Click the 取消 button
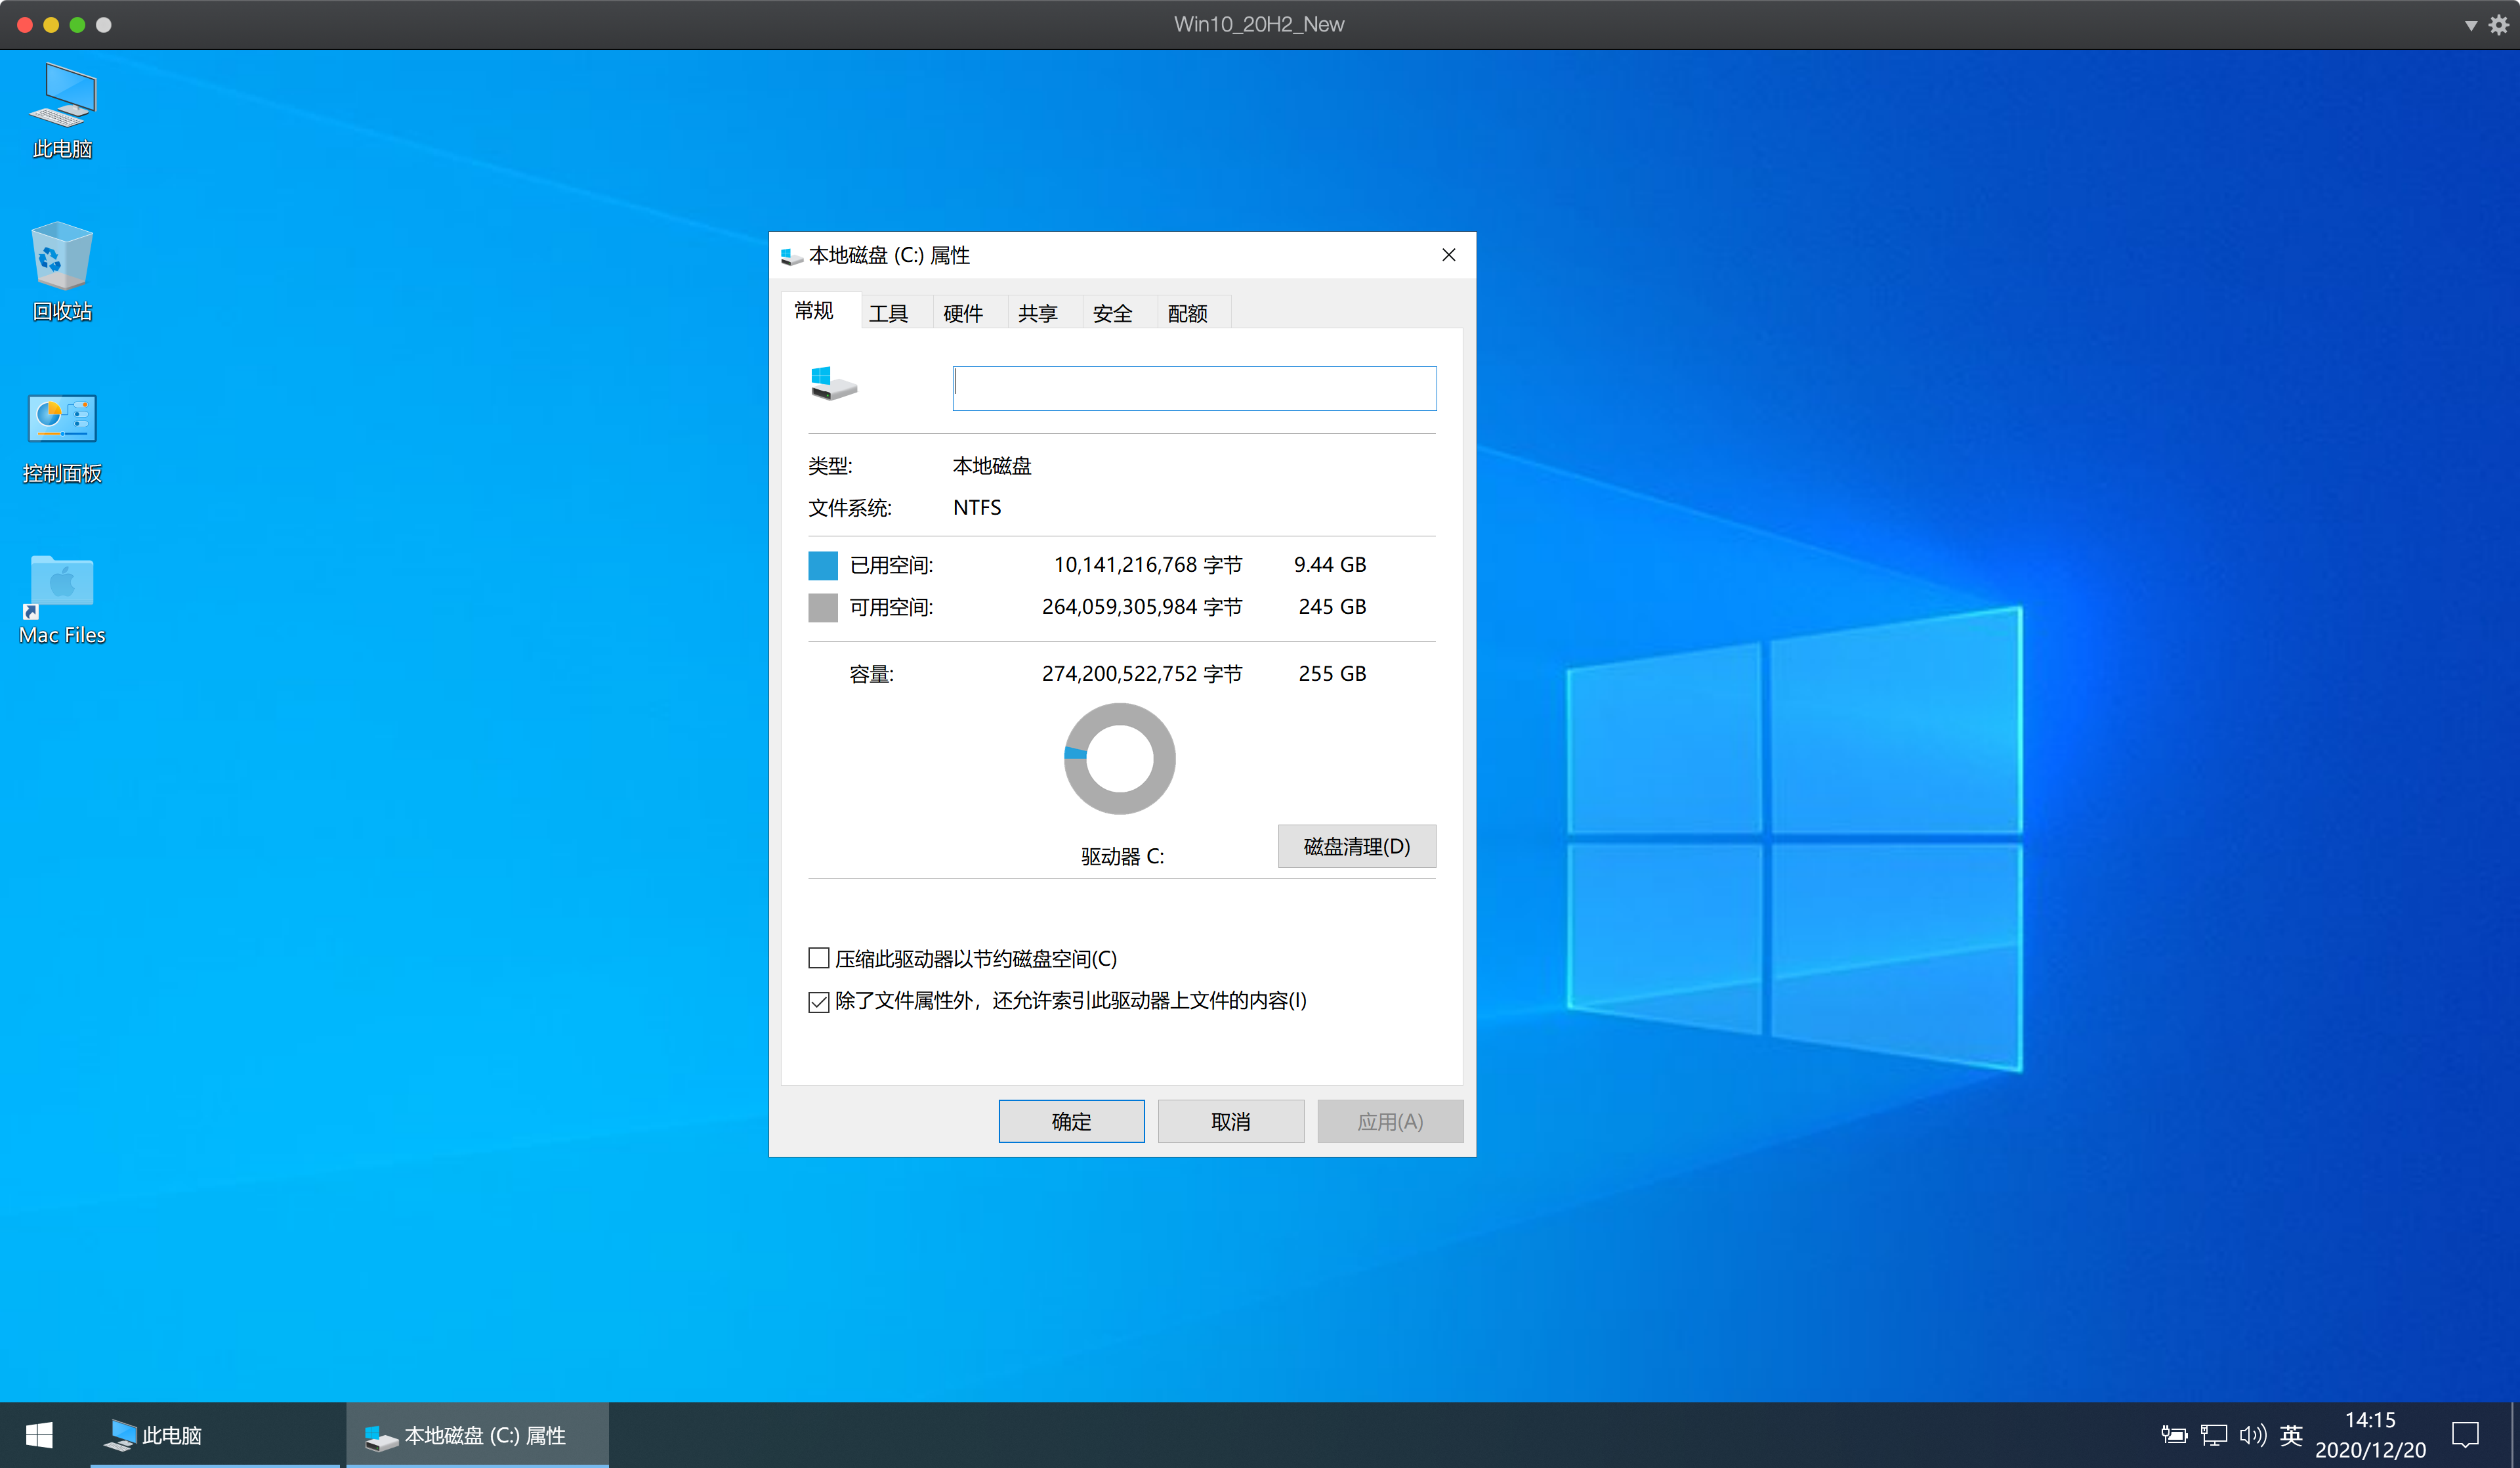Screen dimensions: 2520x1468 pos(1230,1122)
